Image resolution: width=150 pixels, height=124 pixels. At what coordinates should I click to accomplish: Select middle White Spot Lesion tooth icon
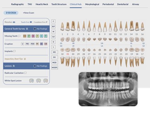[x=38, y=81]
